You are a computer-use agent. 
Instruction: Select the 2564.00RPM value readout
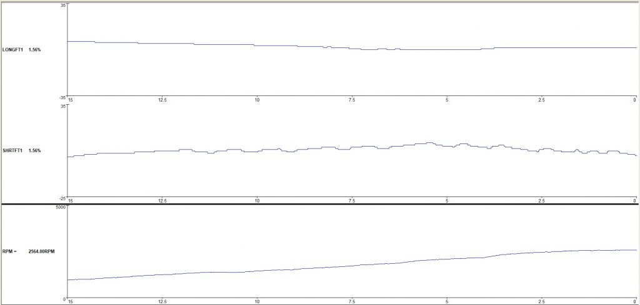point(43,251)
